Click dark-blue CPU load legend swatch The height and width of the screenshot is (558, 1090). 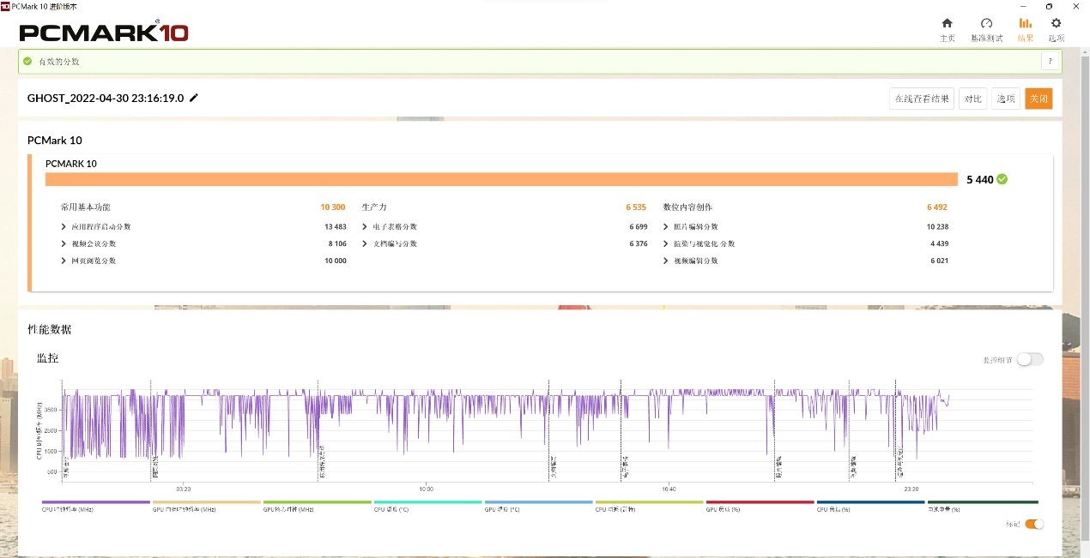click(x=870, y=502)
